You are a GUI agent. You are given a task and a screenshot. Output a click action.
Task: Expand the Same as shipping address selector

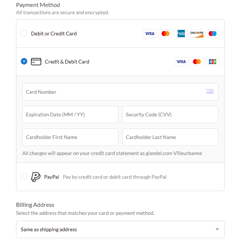(x=120, y=229)
